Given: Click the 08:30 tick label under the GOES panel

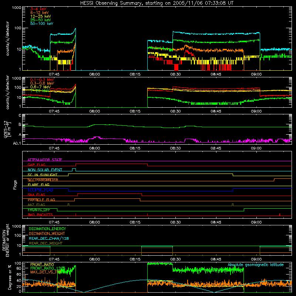Looking at the screenshot, I should point(175,148).
